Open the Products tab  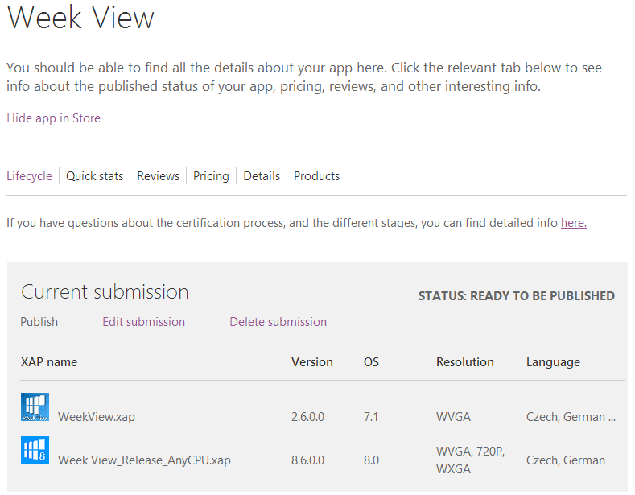pos(316,176)
